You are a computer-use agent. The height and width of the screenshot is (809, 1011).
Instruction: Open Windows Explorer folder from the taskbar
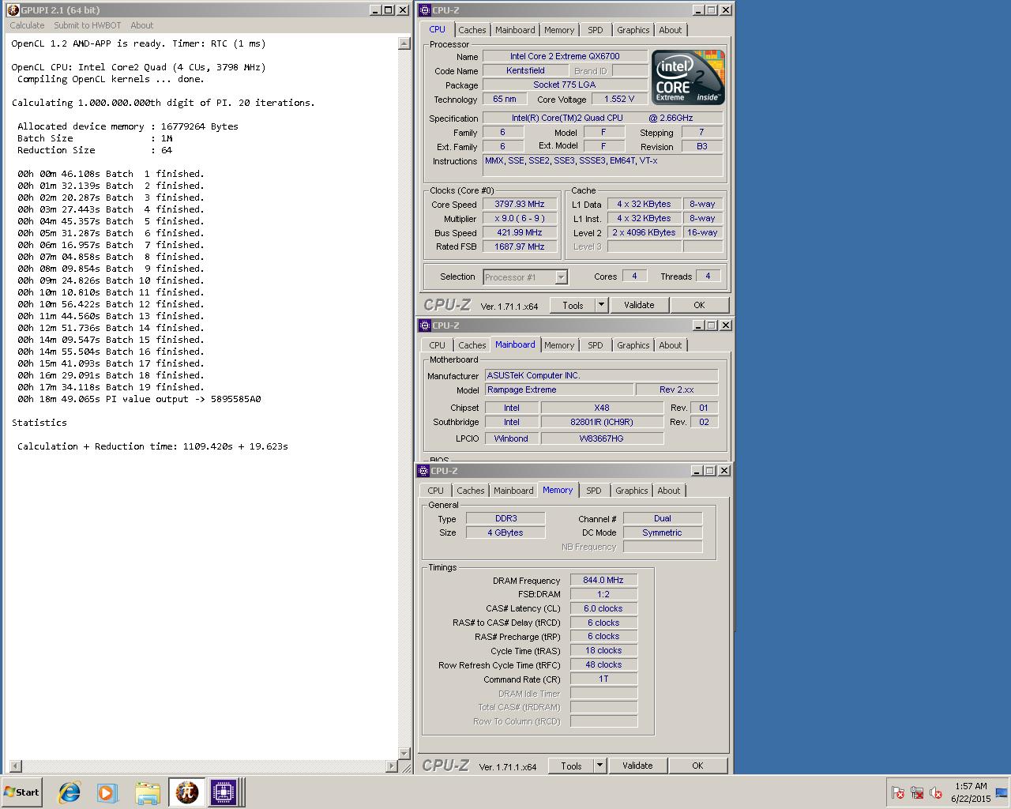pyautogui.click(x=147, y=792)
